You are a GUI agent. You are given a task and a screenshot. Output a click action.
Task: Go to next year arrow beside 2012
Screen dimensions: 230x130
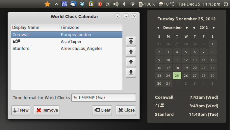coord(214,28)
